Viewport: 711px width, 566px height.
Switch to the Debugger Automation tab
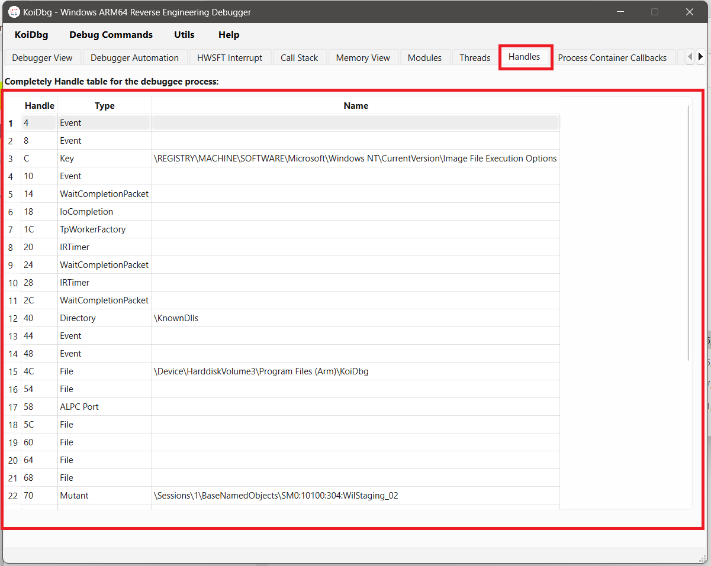tap(134, 58)
